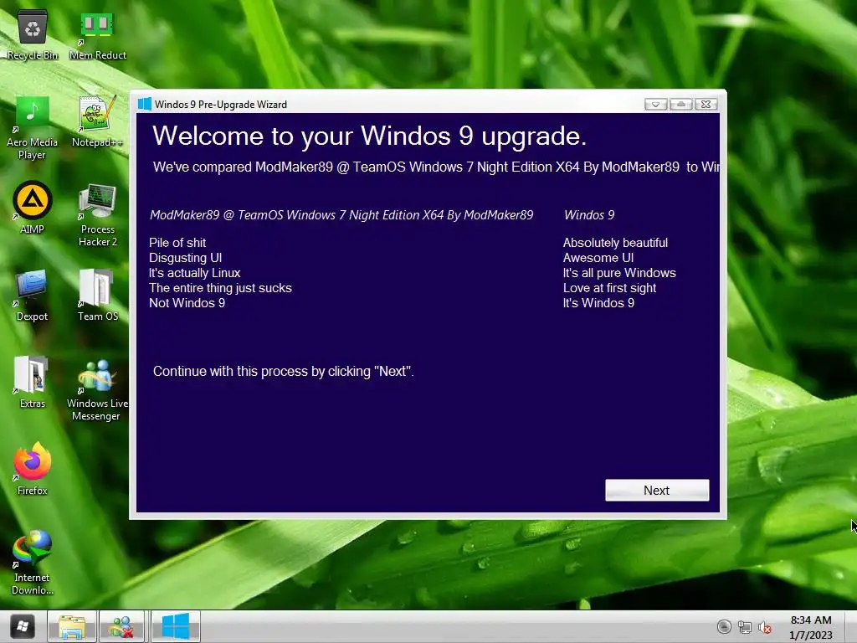The width and height of the screenshot is (857, 643).
Task: Open the Extras folder on the desktop
Action: coord(33,382)
